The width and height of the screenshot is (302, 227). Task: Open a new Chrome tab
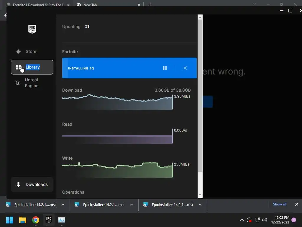(150, 5)
